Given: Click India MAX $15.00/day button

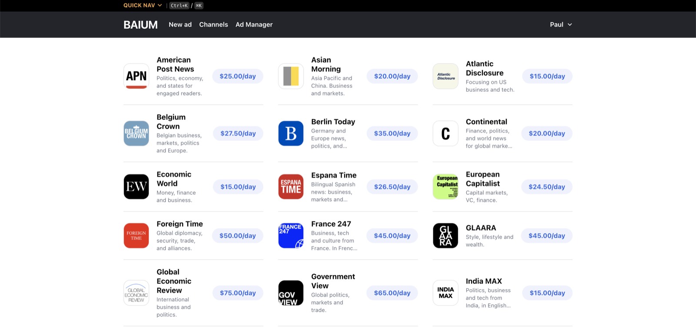Looking at the screenshot, I should pyautogui.click(x=547, y=293).
